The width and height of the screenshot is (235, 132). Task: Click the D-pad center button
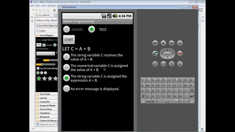pyautogui.click(x=167, y=54)
